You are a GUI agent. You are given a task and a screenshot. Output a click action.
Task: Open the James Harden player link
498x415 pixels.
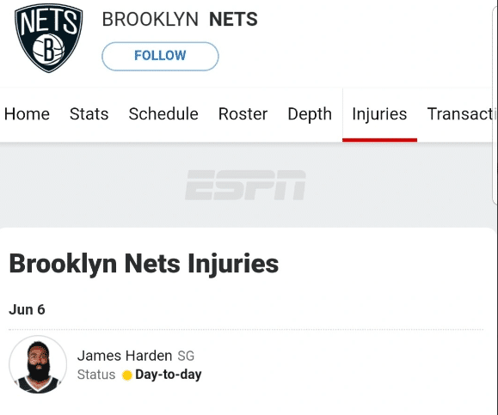[x=125, y=356]
